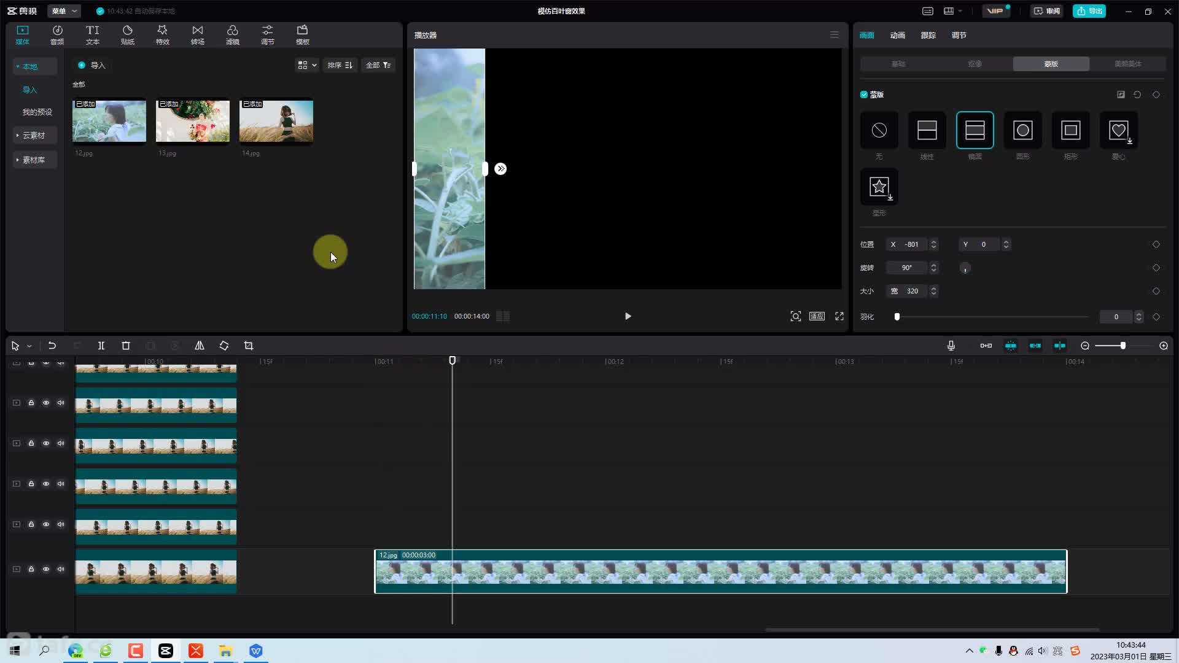Open the 文本 text panel

[92, 35]
